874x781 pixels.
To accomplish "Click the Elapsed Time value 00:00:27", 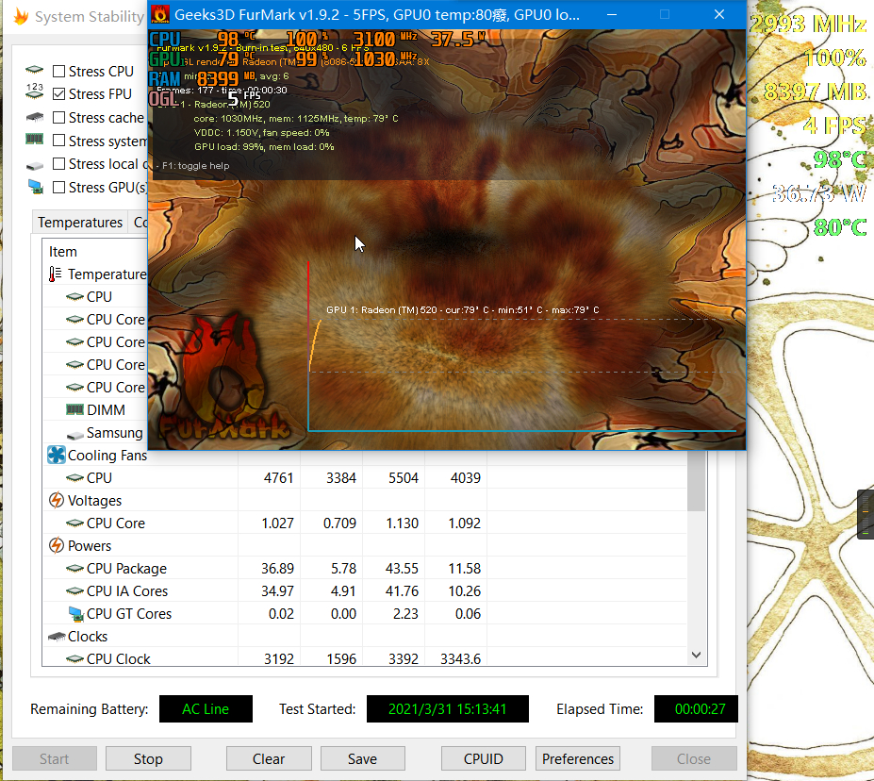I will click(696, 708).
